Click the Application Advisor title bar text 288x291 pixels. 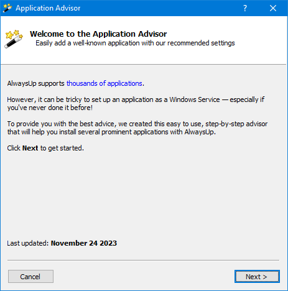pos(48,8)
